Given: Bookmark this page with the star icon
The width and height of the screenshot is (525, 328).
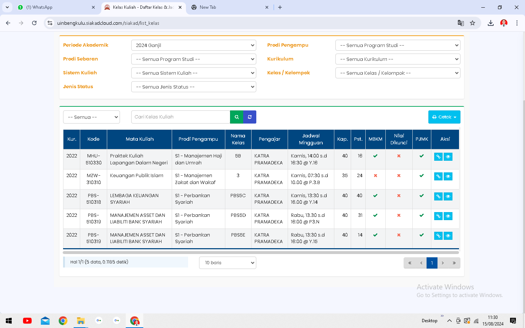Looking at the screenshot, I should (472, 23).
